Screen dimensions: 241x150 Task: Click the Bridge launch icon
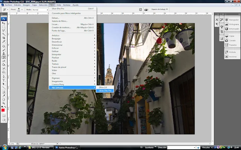pos(146,9)
